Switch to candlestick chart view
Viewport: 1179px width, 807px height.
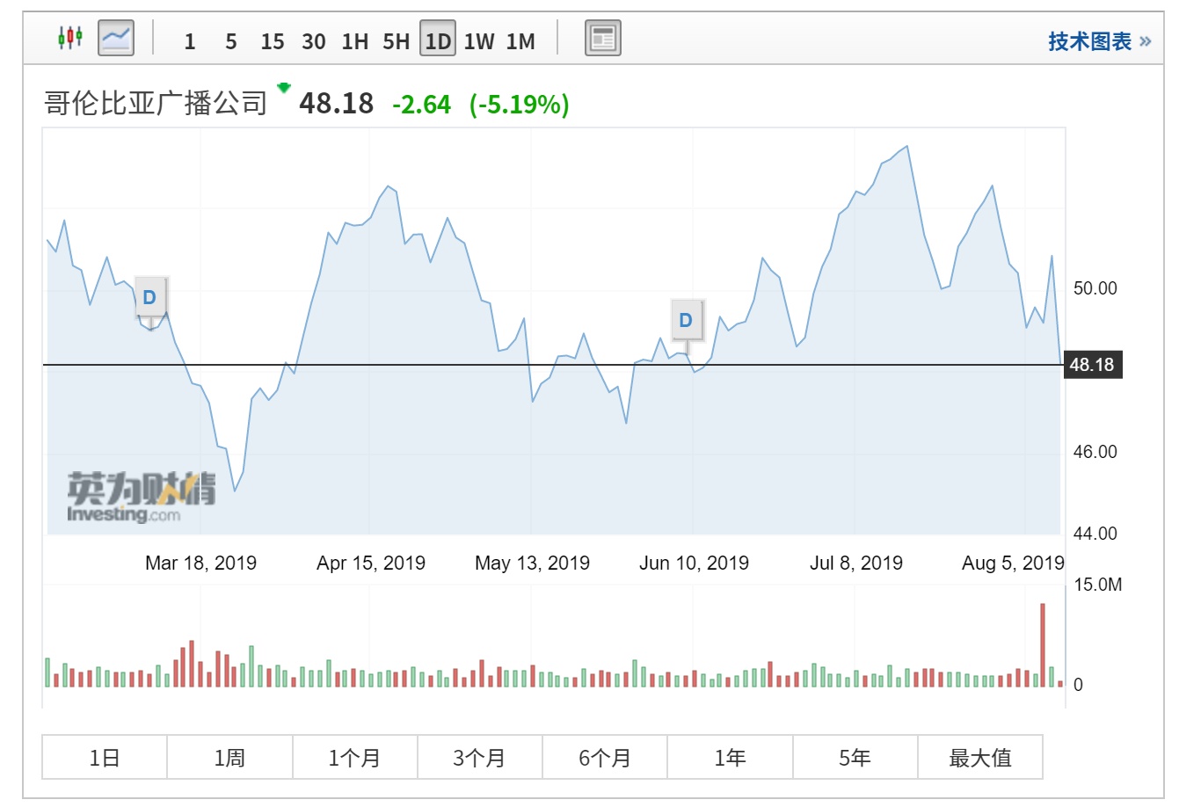pos(70,38)
